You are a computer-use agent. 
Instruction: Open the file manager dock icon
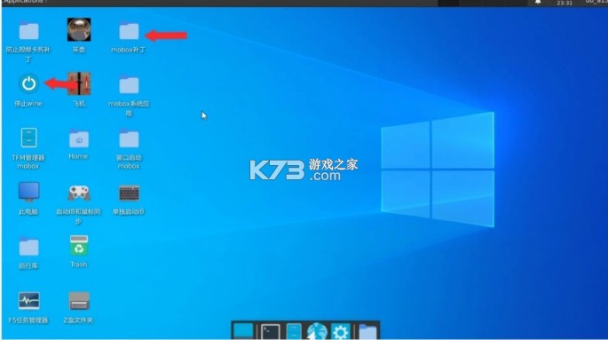pyautogui.click(x=294, y=332)
